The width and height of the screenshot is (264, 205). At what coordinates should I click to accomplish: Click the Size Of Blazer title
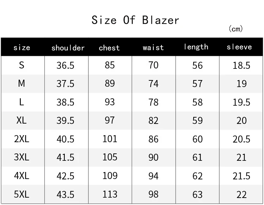(135, 20)
